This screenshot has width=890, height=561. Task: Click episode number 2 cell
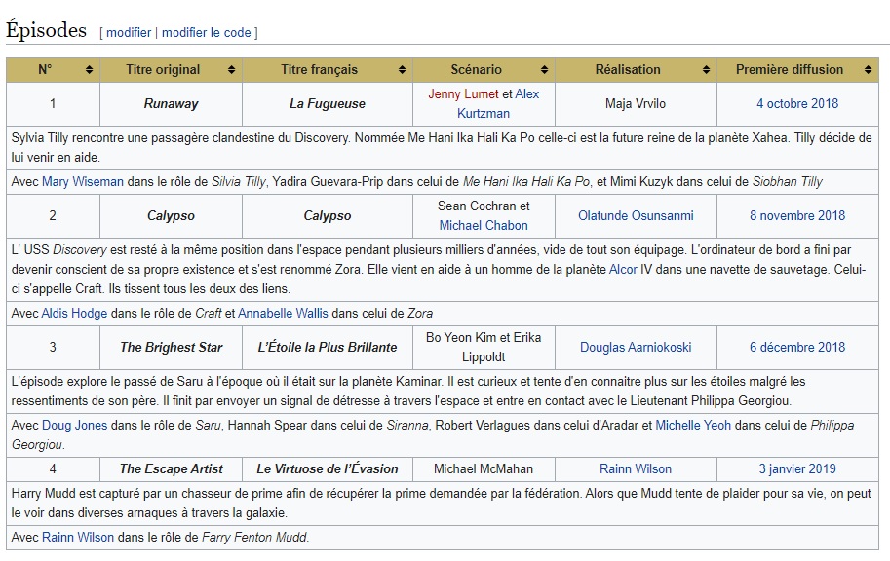[53, 216]
